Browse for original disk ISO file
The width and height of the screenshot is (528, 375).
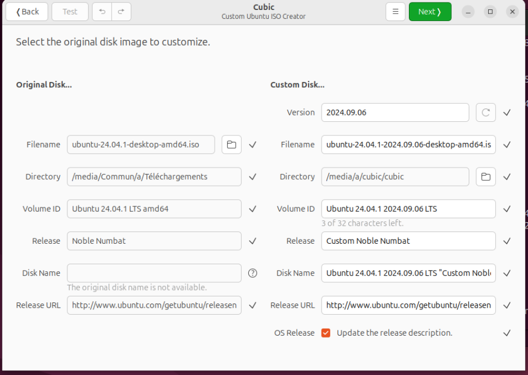tap(231, 145)
